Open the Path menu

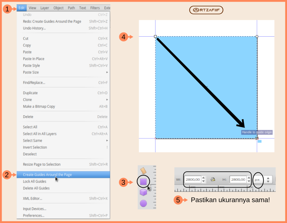click(x=71, y=8)
